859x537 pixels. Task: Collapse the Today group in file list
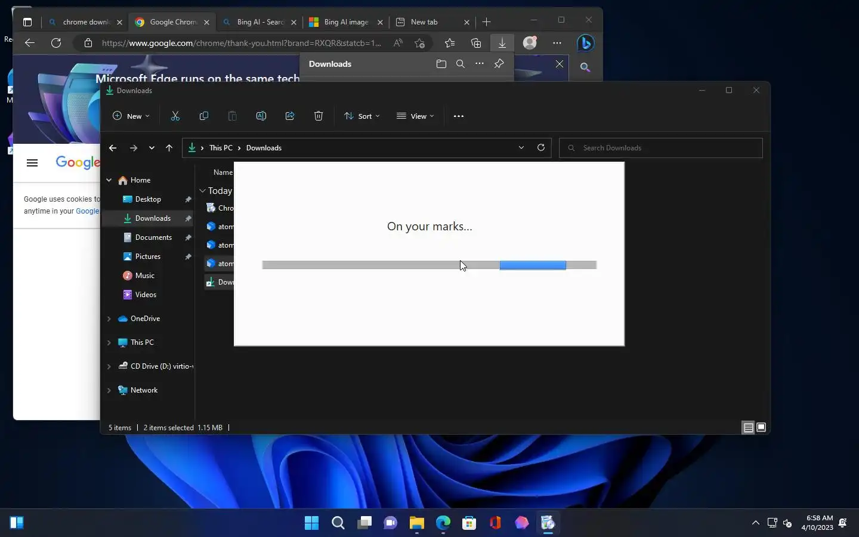pyautogui.click(x=203, y=191)
